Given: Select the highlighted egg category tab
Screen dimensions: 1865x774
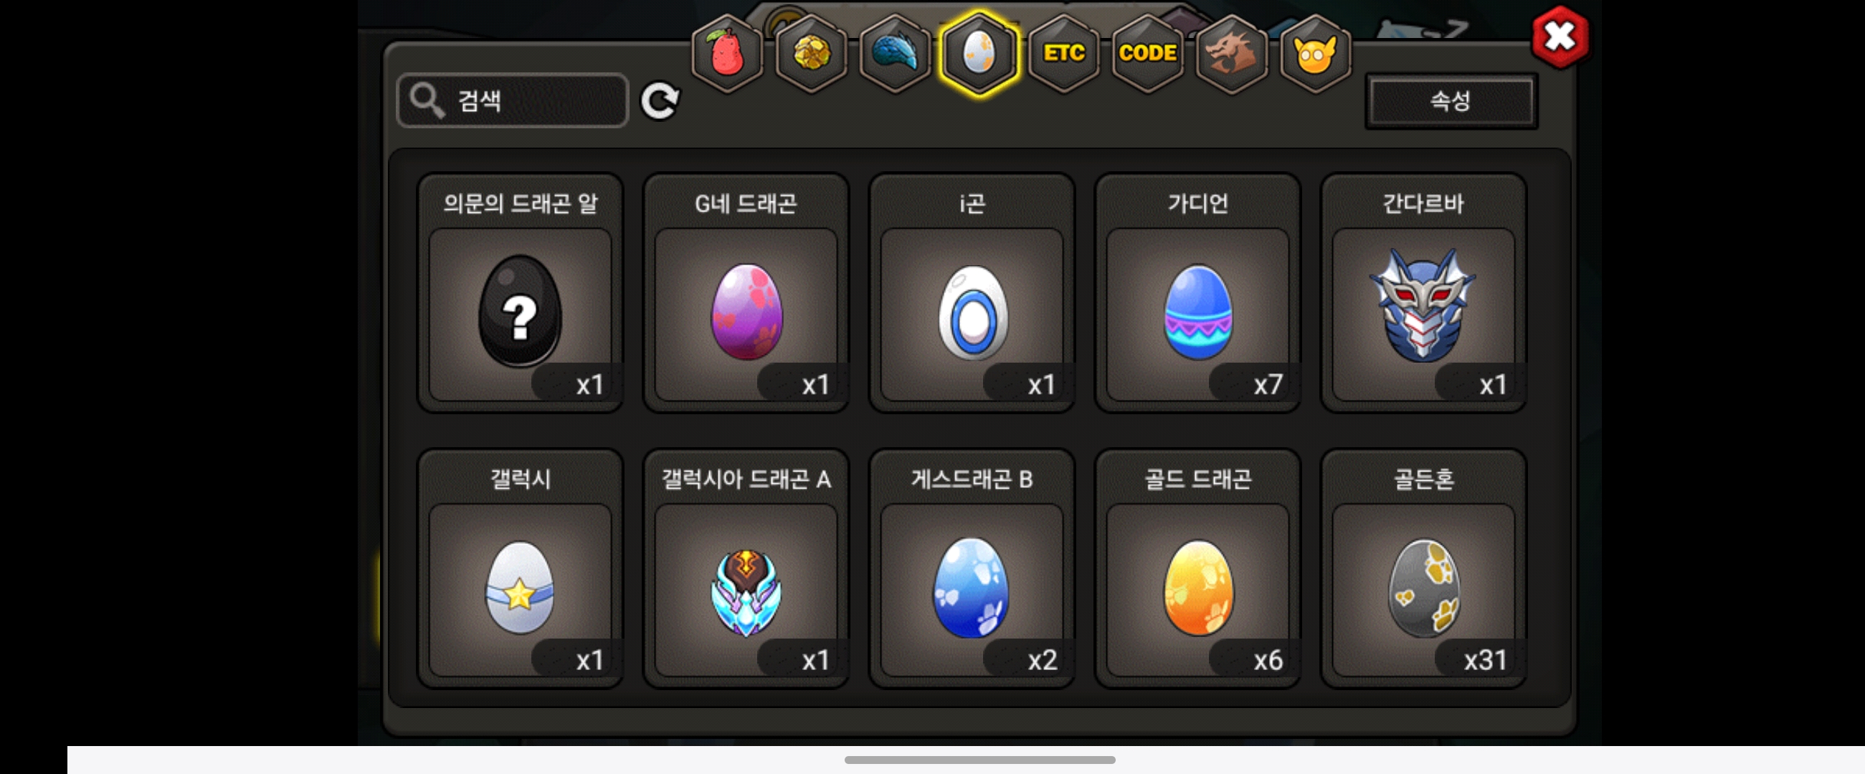Looking at the screenshot, I should 979,54.
